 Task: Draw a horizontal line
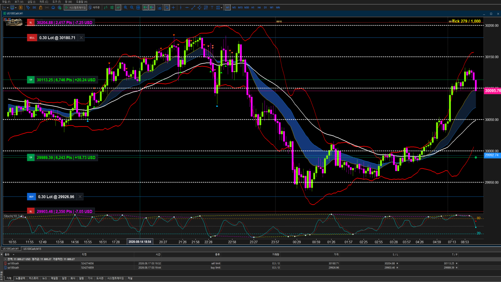pyautogui.click(x=187, y=8)
